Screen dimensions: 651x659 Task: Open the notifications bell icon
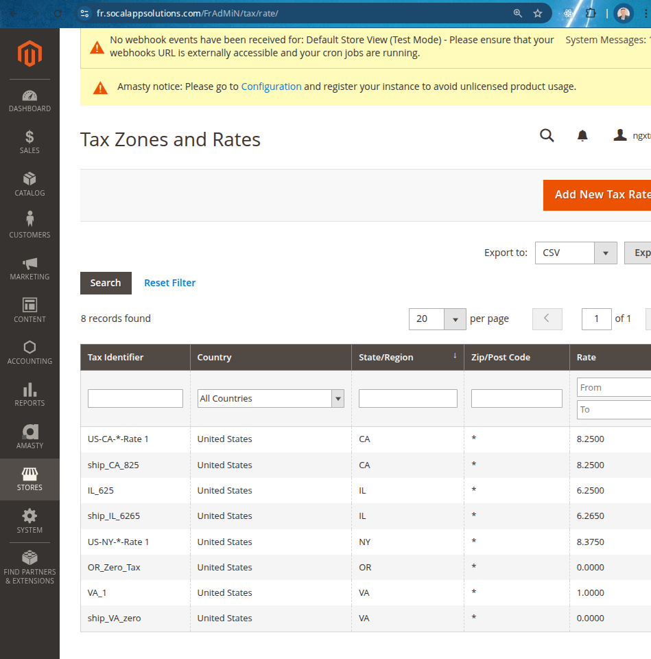[x=582, y=136]
